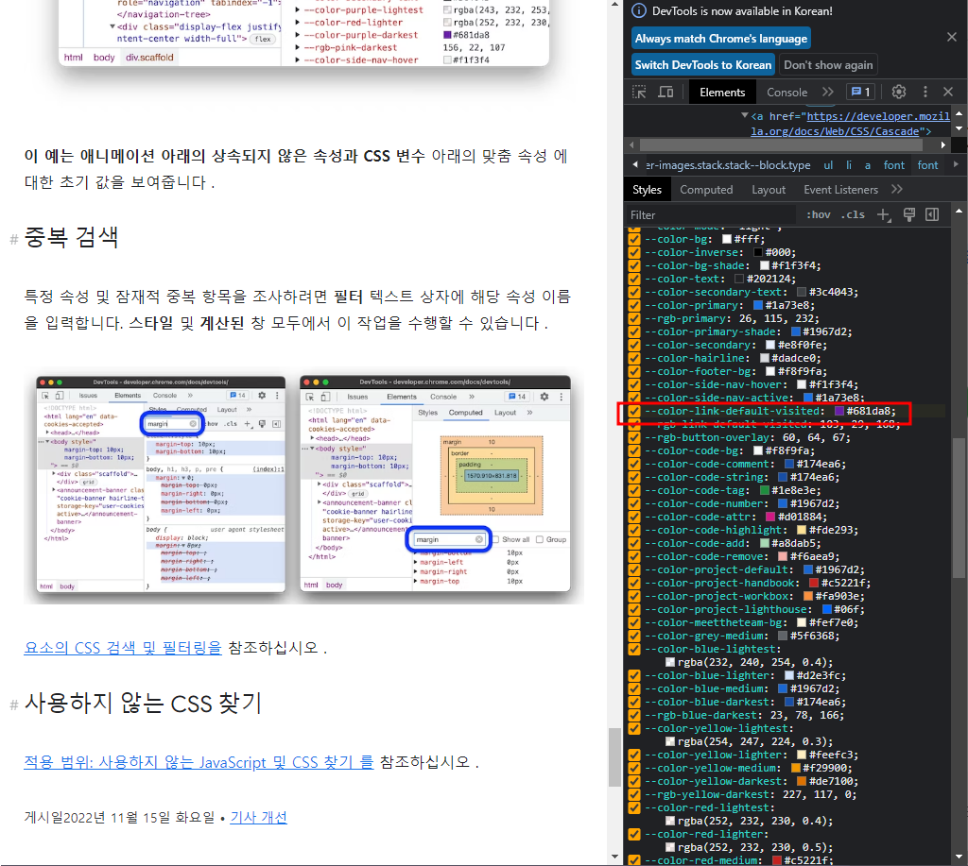Viewport: 968px width, 866px height.
Task: Add a new style rule plus icon
Action: click(884, 214)
